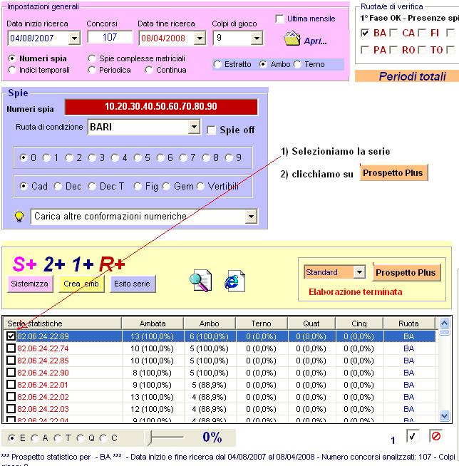Select the Fig radio option

click(x=138, y=187)
